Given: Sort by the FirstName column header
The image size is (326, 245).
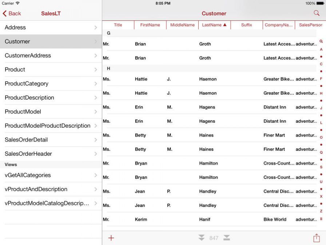Looking at the screenshot, I should [150, 25].
